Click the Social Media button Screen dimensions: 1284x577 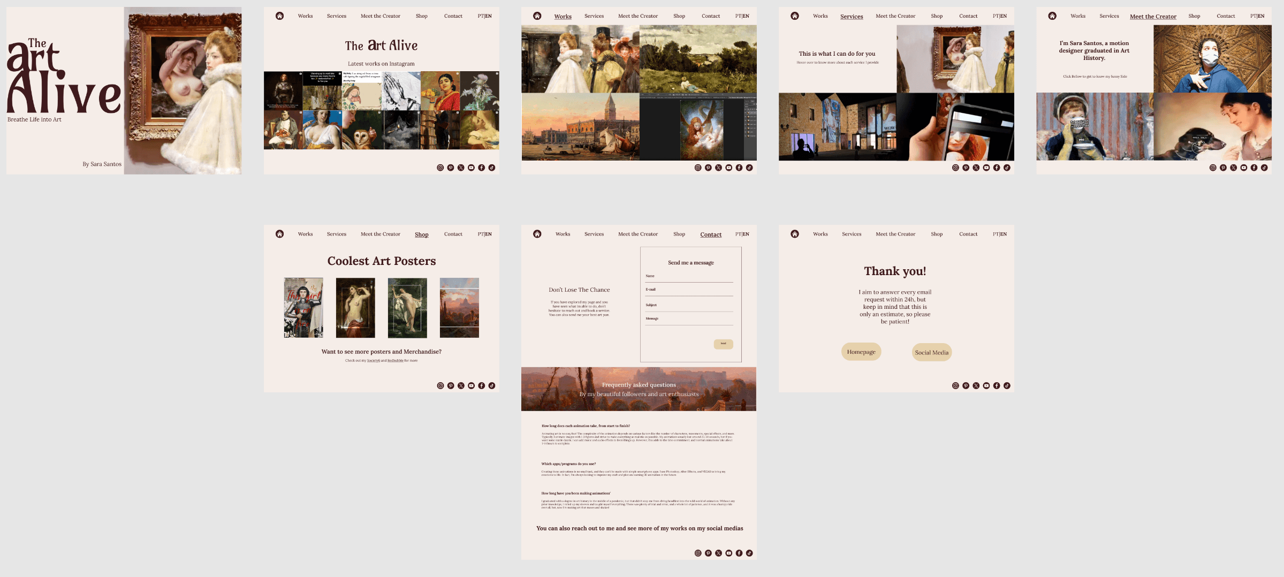[932, 352]
